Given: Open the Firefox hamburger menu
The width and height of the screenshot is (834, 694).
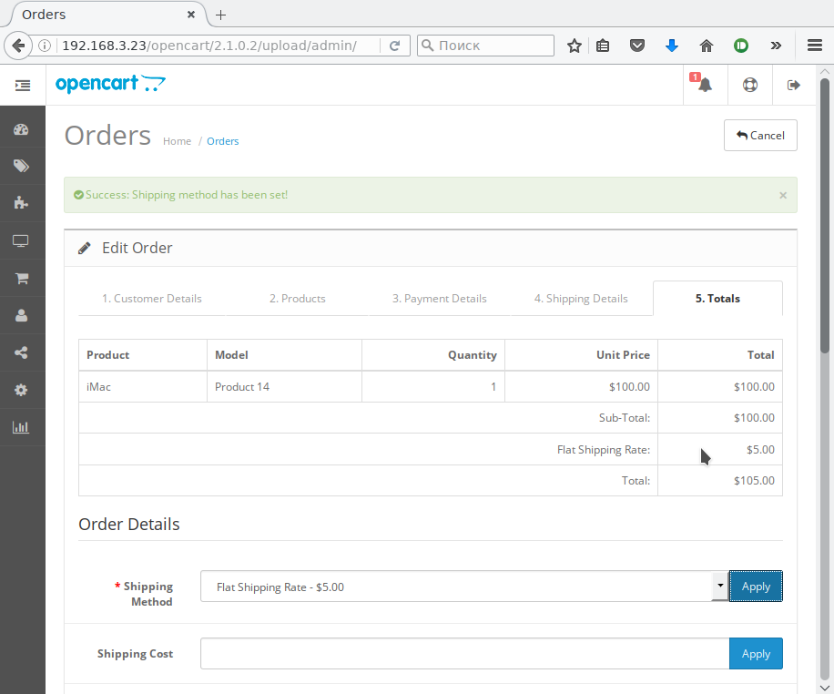Looking at the screenshot, I should (x=815, y=46).
